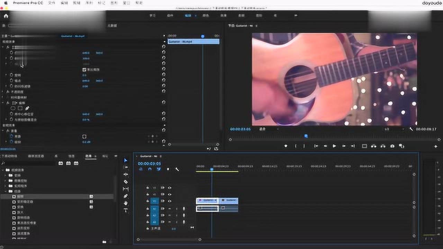Viewport: 443px width, 249px height.
Task: Open the Color workspace tab
Action: (206, 16)
